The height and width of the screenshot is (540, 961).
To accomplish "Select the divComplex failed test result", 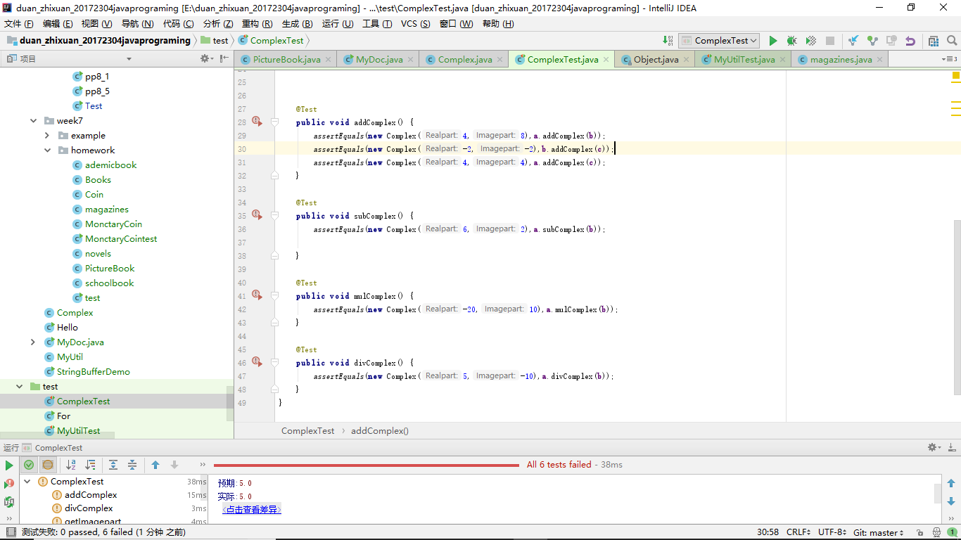I will pos(89,508).
